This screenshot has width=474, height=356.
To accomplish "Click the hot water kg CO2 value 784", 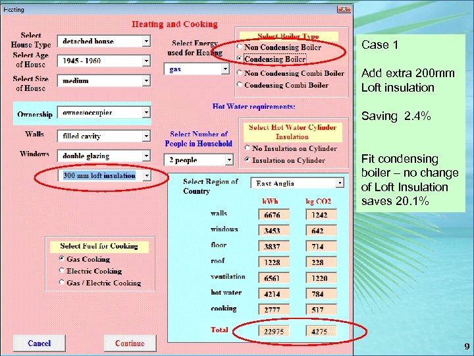I will tap(321, 293).
